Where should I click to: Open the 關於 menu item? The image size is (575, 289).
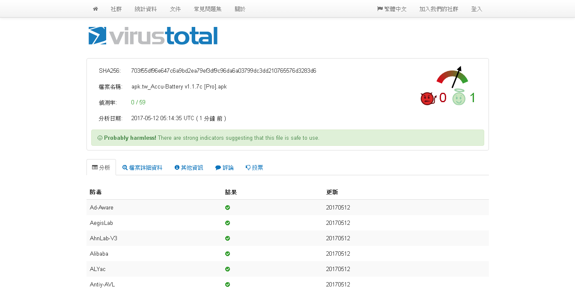point(240,9)
